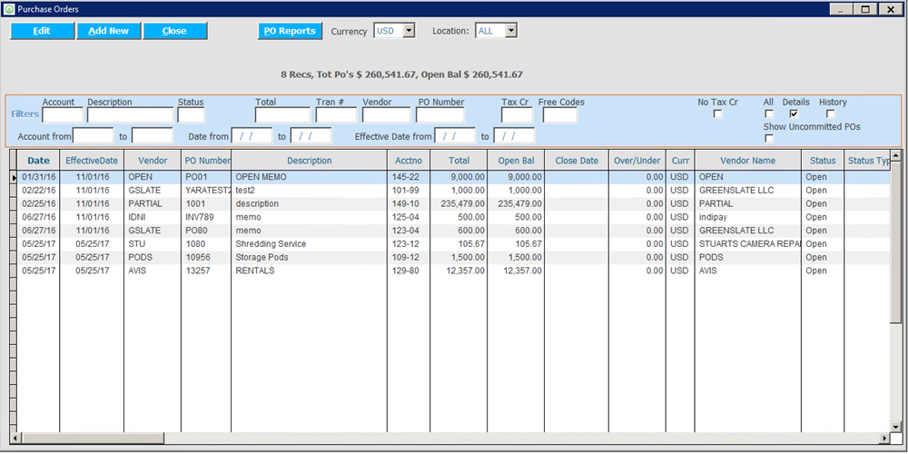Viewport: 908px width, 454px height.
Task: Click the Tax Cr filter field
Action: coord(518,115)
